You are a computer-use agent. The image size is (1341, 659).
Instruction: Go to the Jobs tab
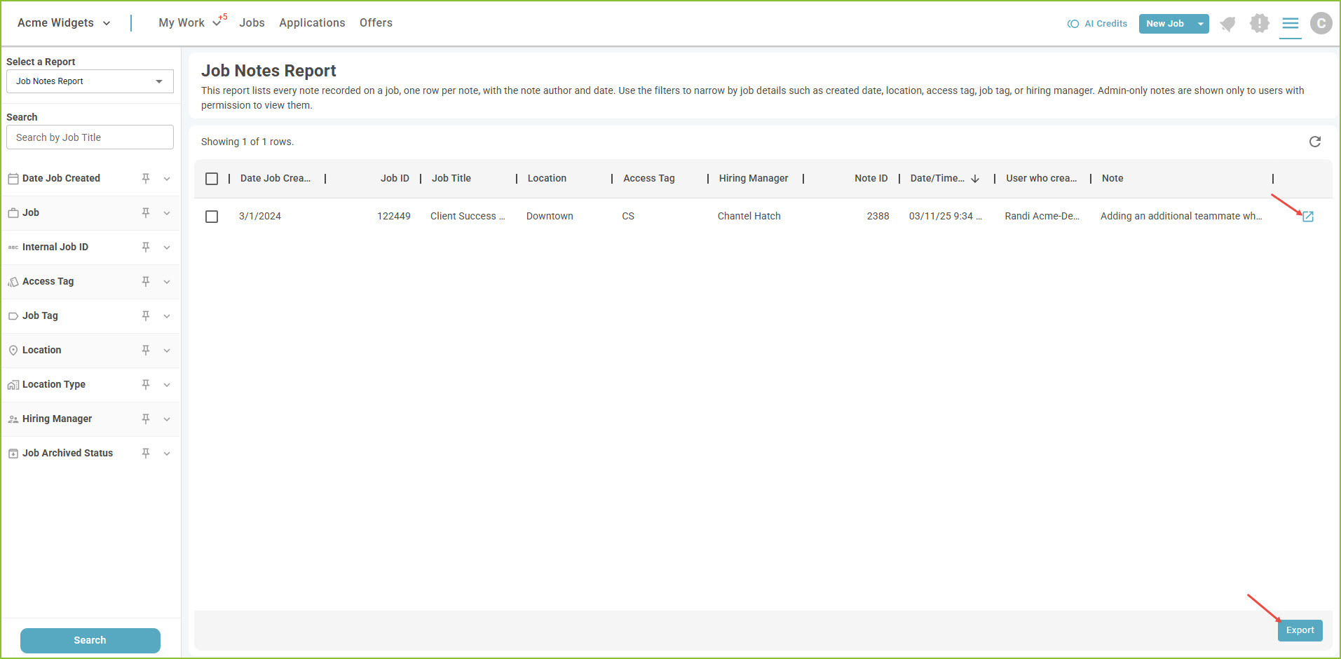(252, 23)
